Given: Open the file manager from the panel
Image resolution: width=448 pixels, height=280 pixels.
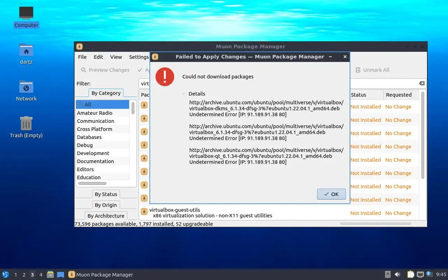Looking at the screenshot, I should (x=50, y=274).
